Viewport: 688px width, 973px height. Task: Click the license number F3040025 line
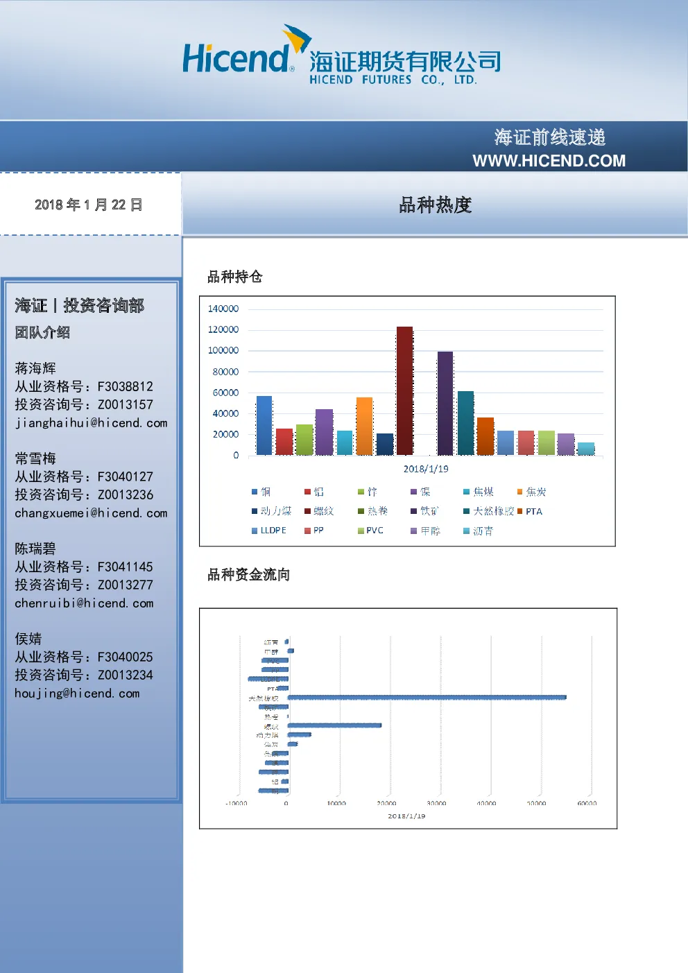pyautogui.click(x=84, y=657)
